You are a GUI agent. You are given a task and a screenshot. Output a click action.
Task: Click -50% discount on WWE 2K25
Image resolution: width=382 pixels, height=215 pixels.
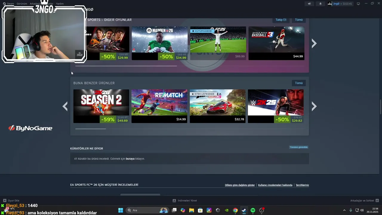[282, 119]
